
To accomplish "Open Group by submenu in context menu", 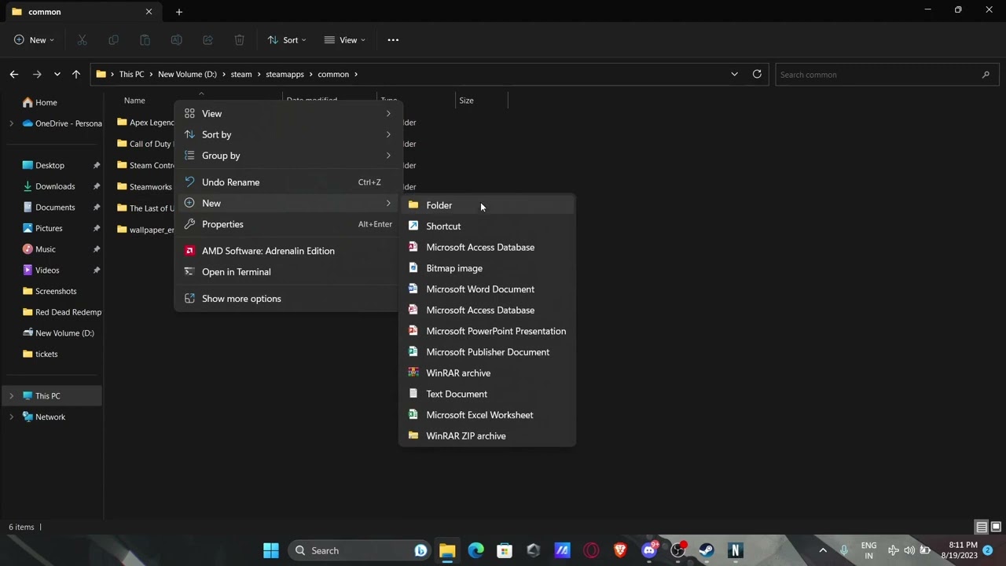I will coord(288,156).
